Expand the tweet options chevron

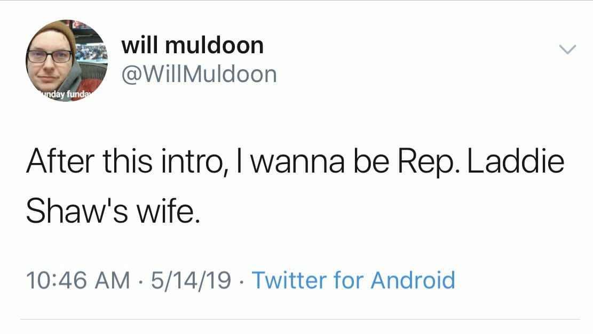click(567, 50)
